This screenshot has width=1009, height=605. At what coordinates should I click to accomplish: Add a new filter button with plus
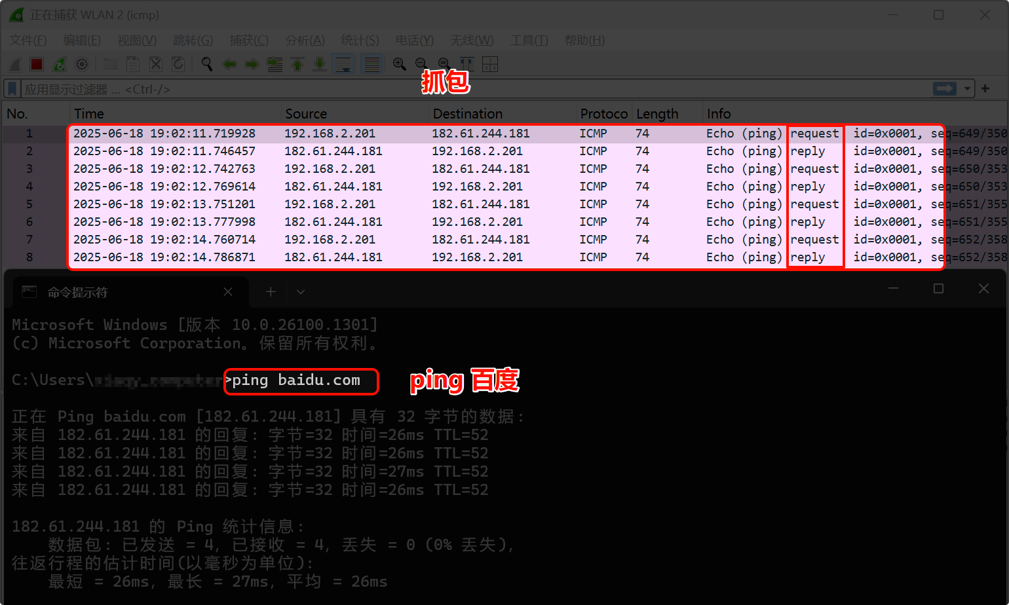tap(985, 88)
